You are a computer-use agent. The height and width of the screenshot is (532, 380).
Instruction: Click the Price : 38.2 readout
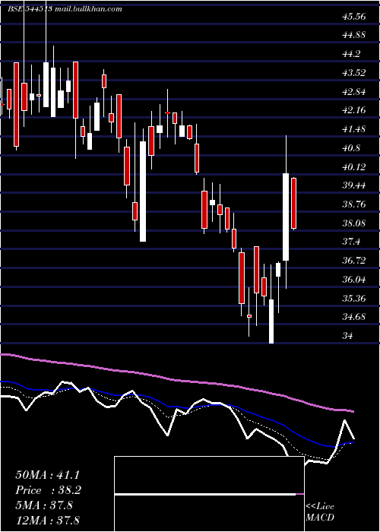coord(49,490)
